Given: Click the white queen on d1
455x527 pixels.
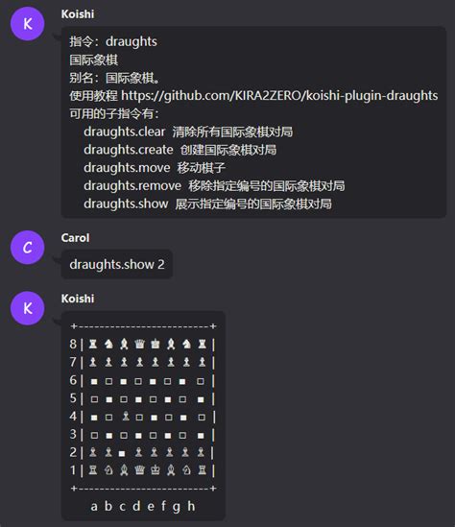Looking at the screenshot, I should pyautogui.click(x=139, y=469).
